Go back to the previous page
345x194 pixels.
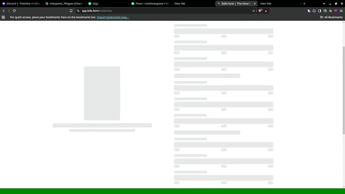4,11
